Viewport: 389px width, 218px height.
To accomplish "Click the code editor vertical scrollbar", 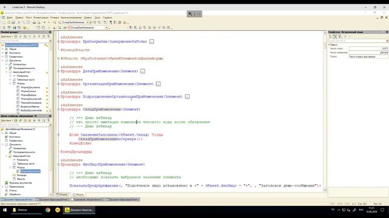I will pyautogui.click(x=325, y=111).
